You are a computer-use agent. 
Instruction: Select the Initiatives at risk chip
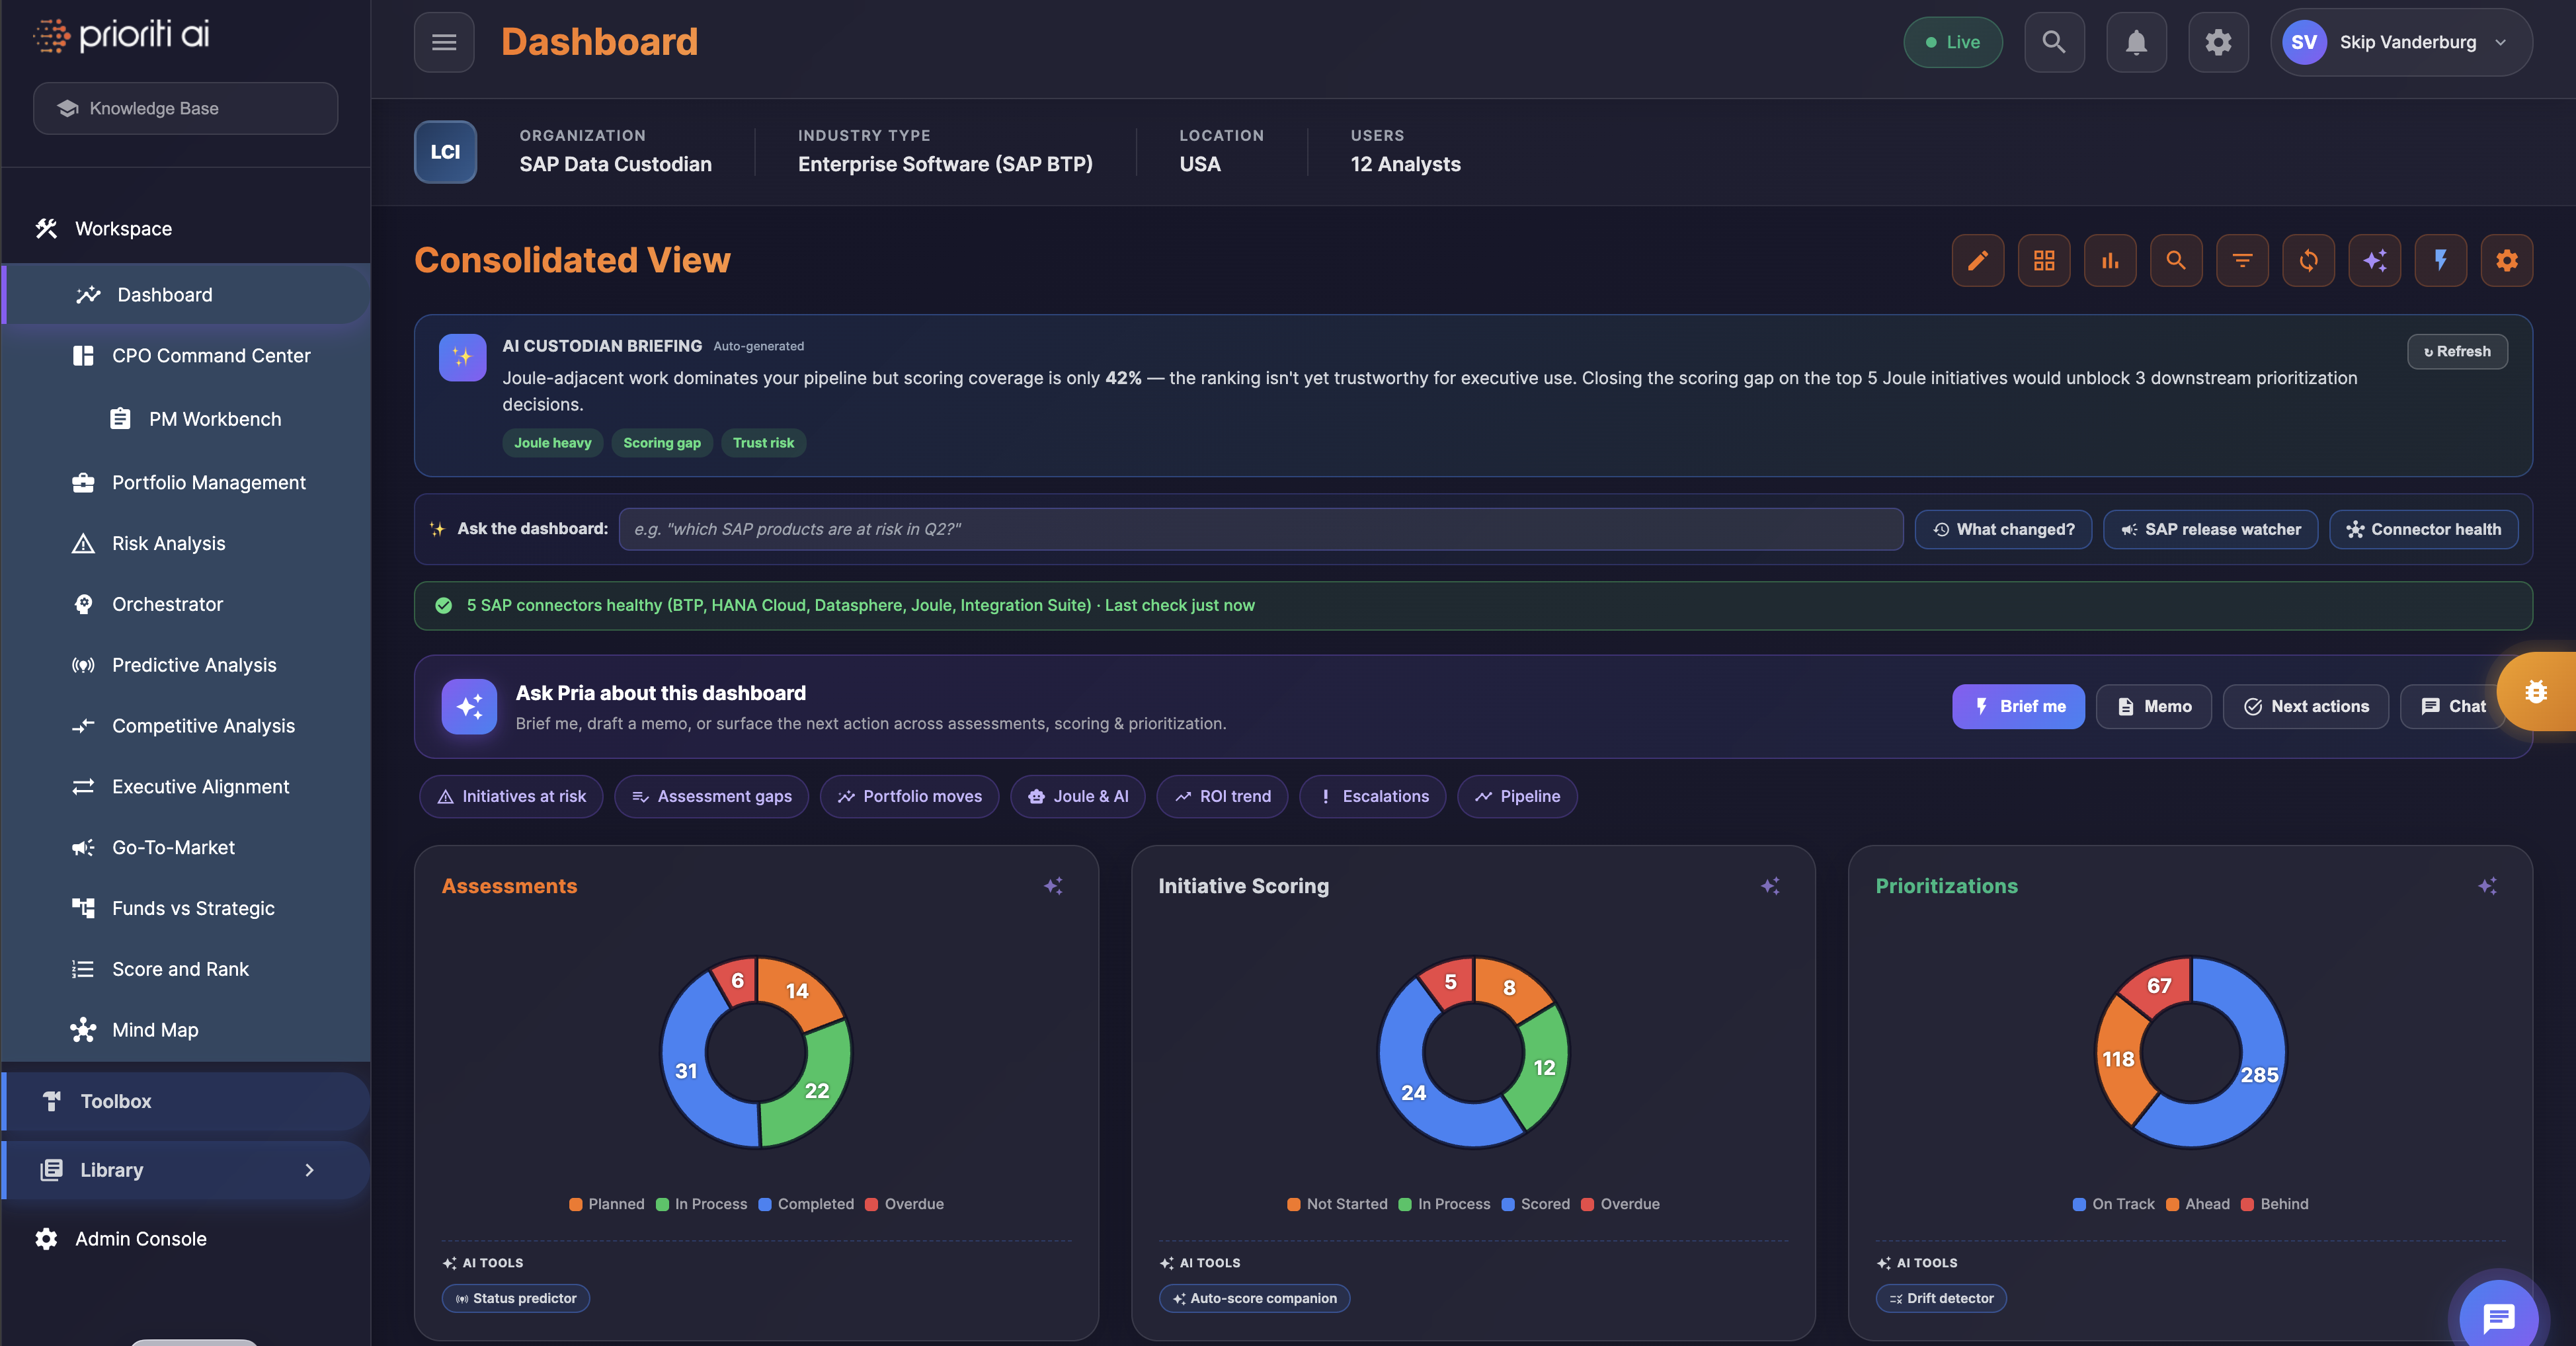pyautogui.click(x=511, y=797)
